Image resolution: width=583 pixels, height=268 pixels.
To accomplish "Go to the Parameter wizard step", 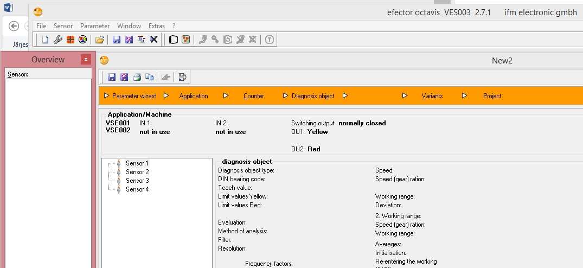I will (134, 96).
